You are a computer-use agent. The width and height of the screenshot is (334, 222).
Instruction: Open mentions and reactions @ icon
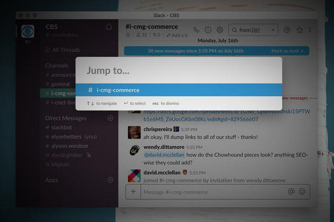287,30
